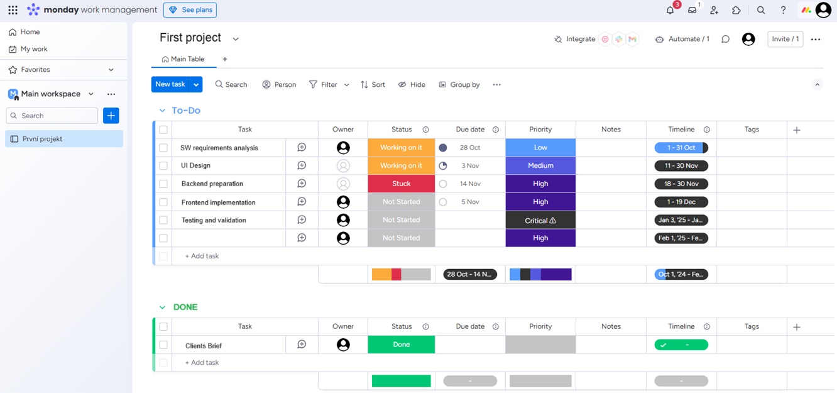Click the blue plus button beside workspace search

coord(111,116)
